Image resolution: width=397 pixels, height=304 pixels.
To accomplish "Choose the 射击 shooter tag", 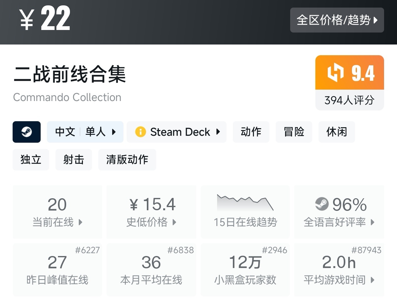I will point(74,160).
